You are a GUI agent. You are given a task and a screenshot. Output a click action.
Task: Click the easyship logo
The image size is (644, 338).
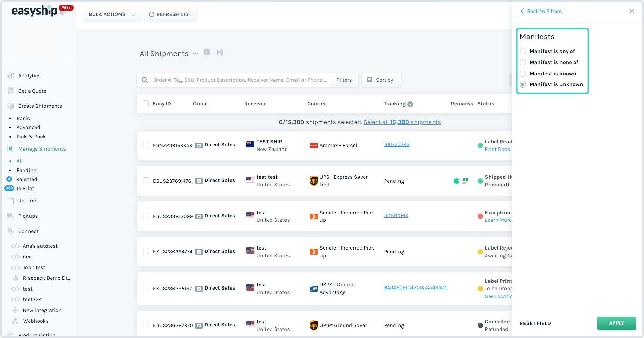coord(34,11)
